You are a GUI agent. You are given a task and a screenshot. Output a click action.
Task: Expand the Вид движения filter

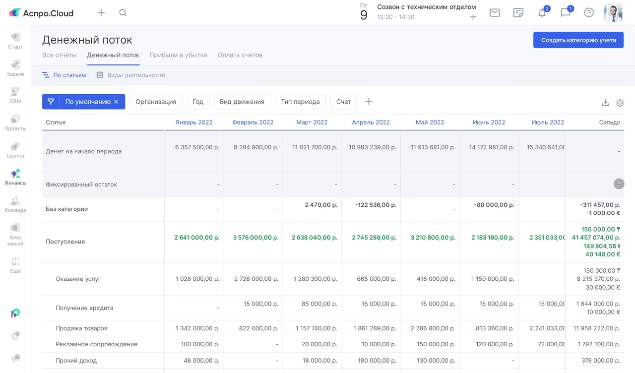click(x=242, y=102)
